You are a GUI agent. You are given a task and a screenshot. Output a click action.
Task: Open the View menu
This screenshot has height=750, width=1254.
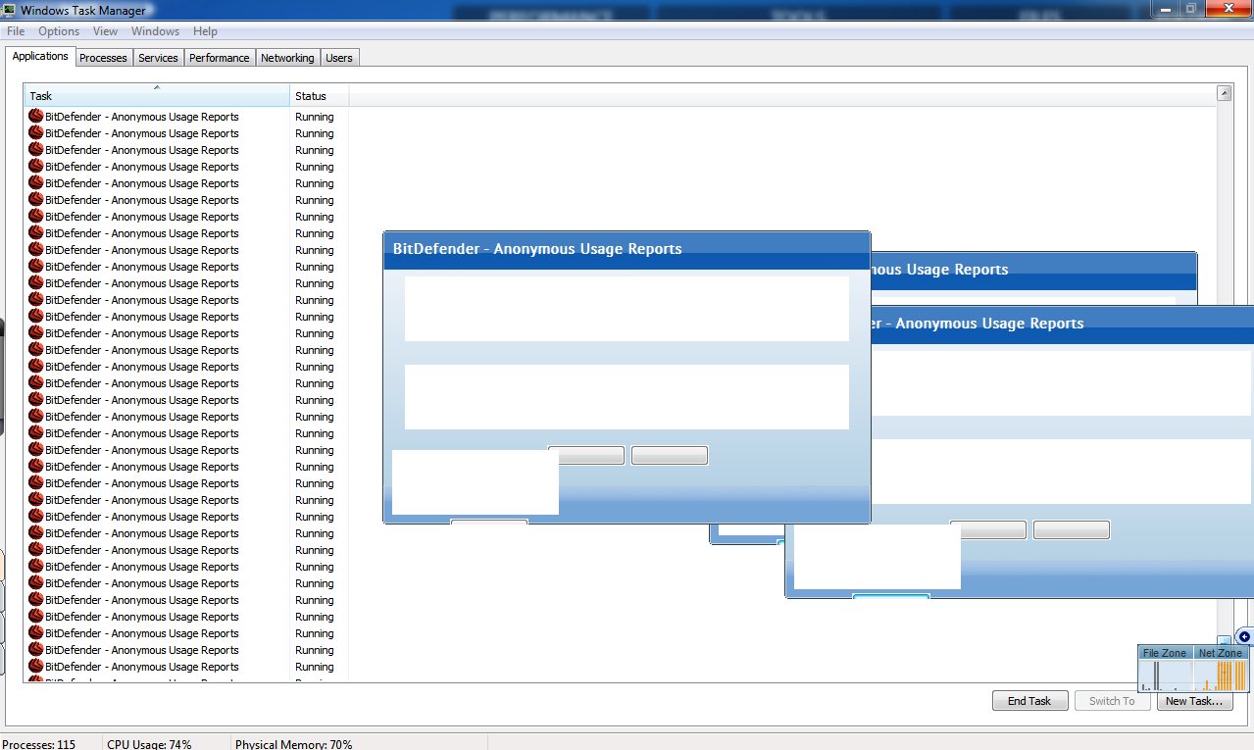(x=105, y=31)
